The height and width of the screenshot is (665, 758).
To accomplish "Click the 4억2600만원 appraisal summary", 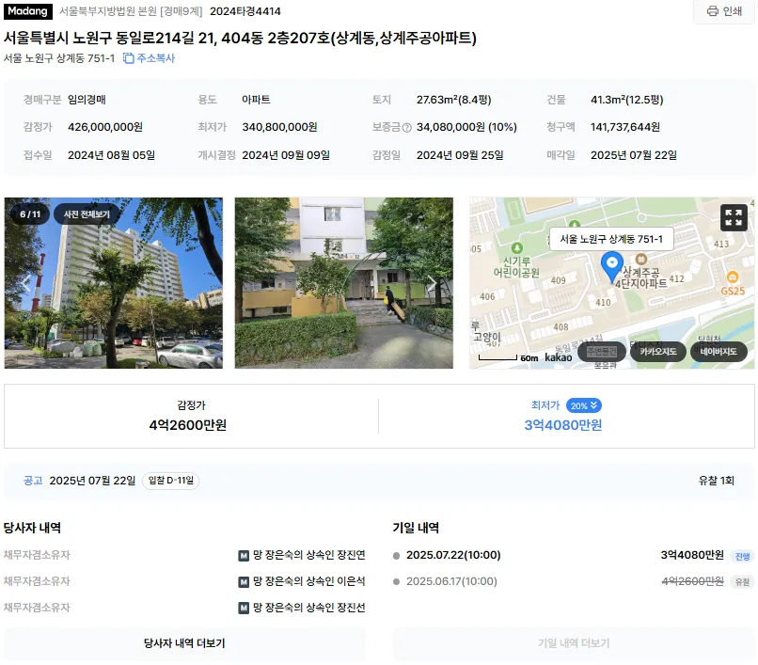I will pyautogui.click(x=187, y=425).
